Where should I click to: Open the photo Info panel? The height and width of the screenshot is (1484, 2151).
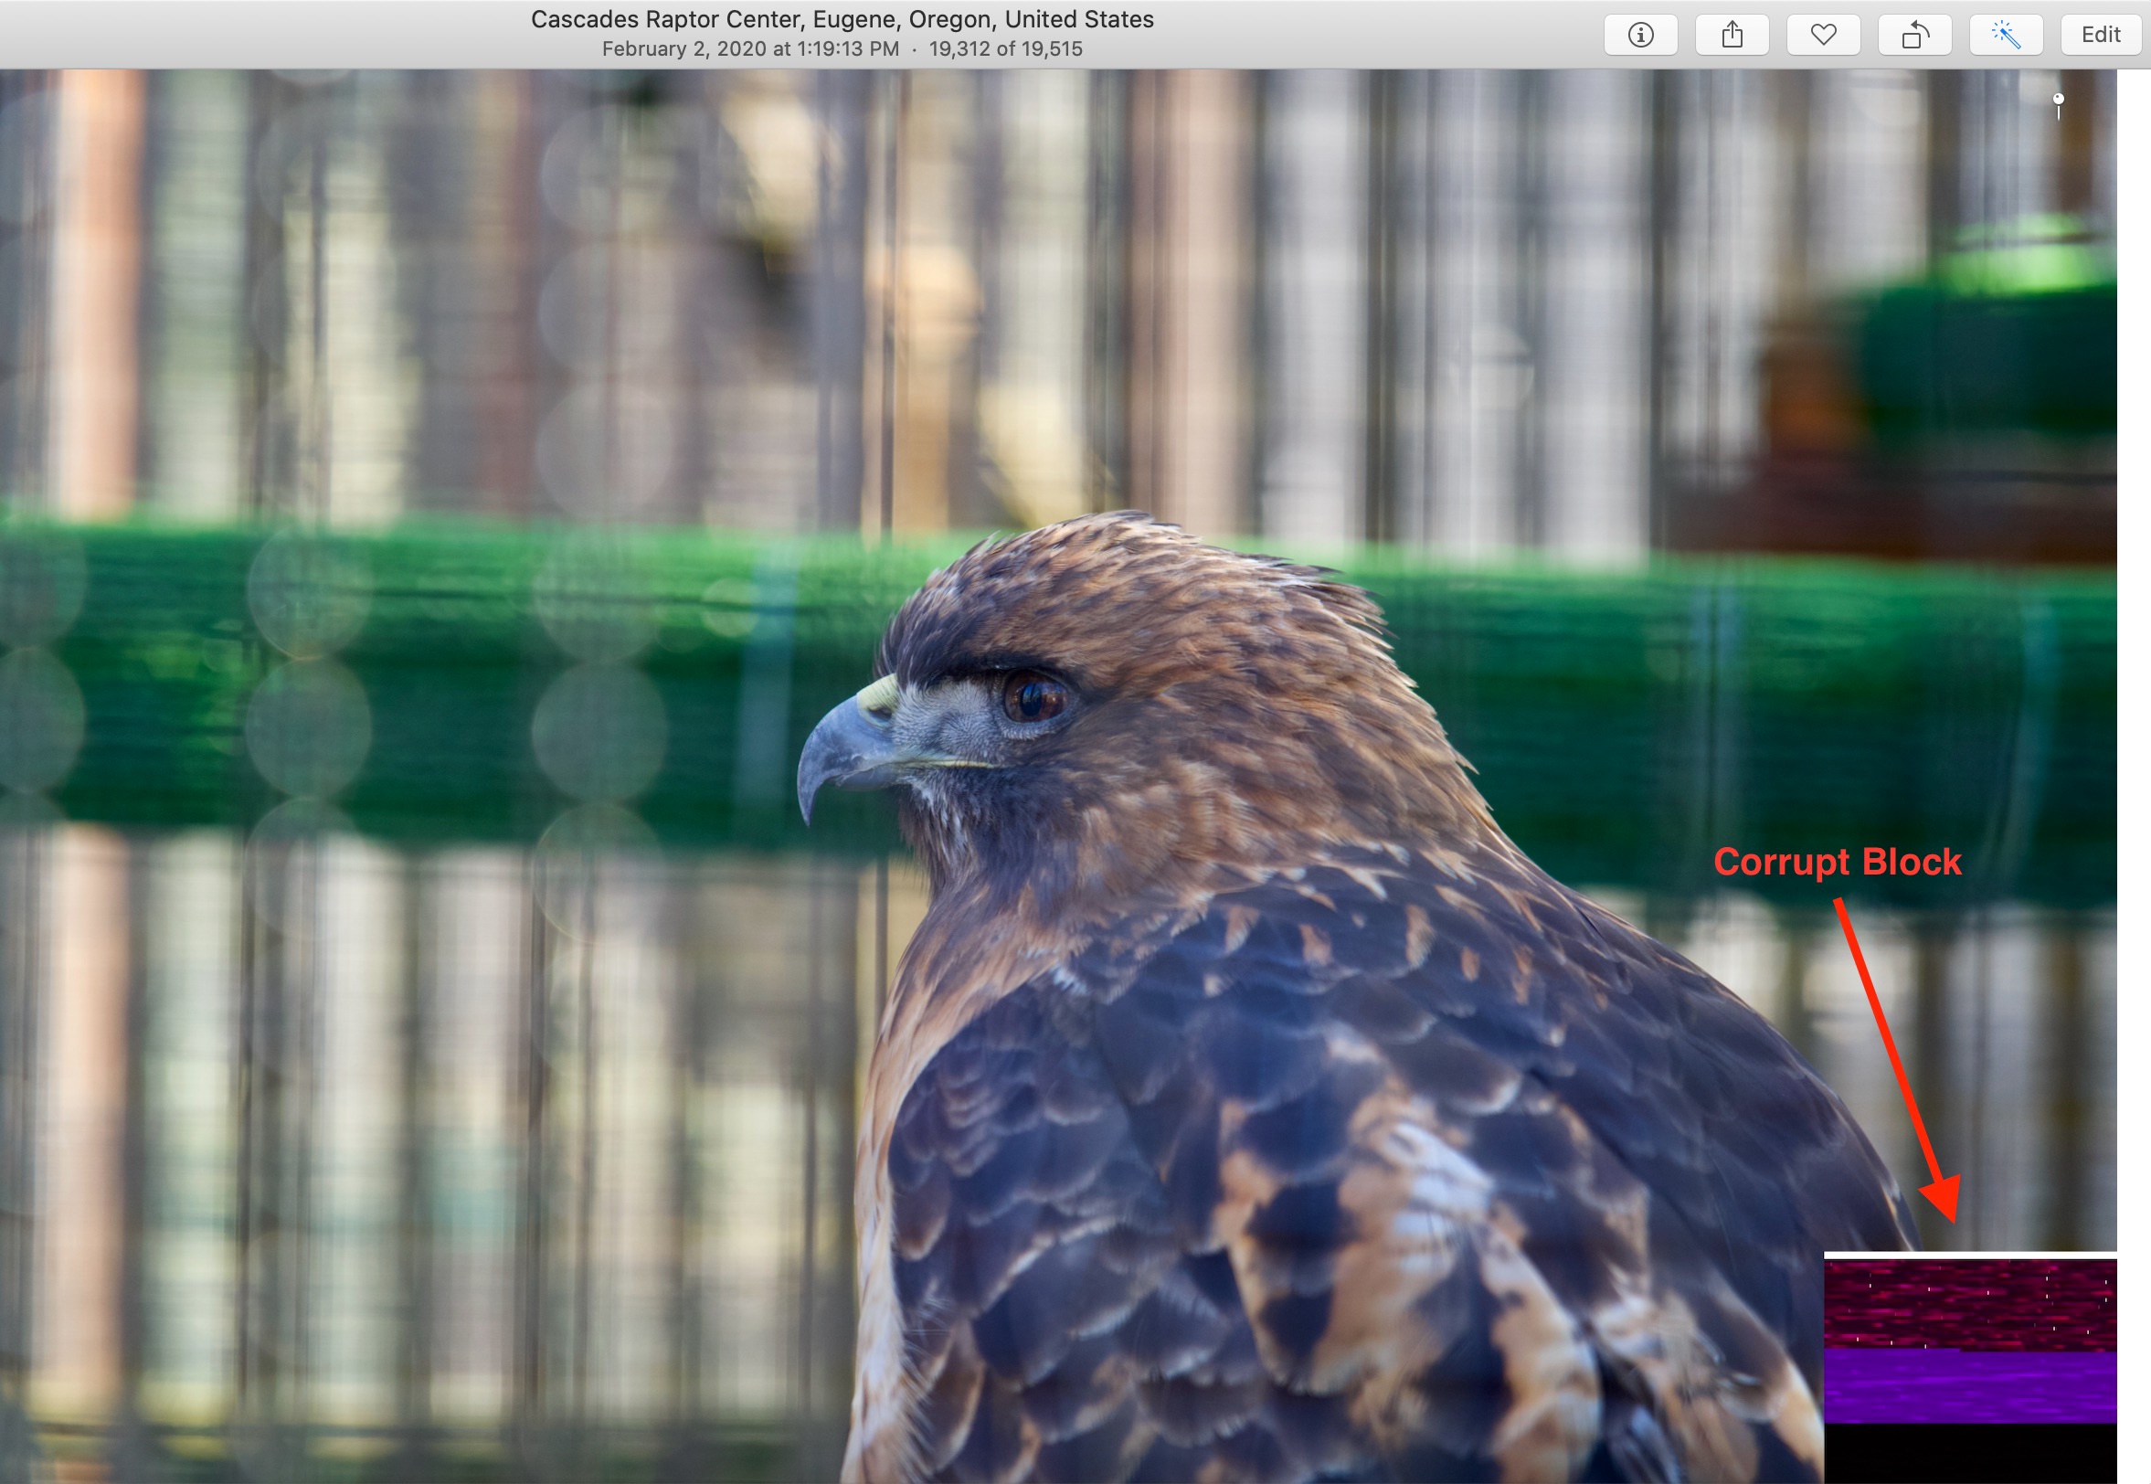pos(1641,36)
